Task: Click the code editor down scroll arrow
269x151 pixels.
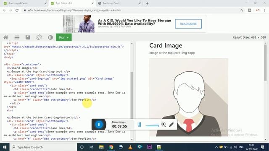Action: coord(132,139)
